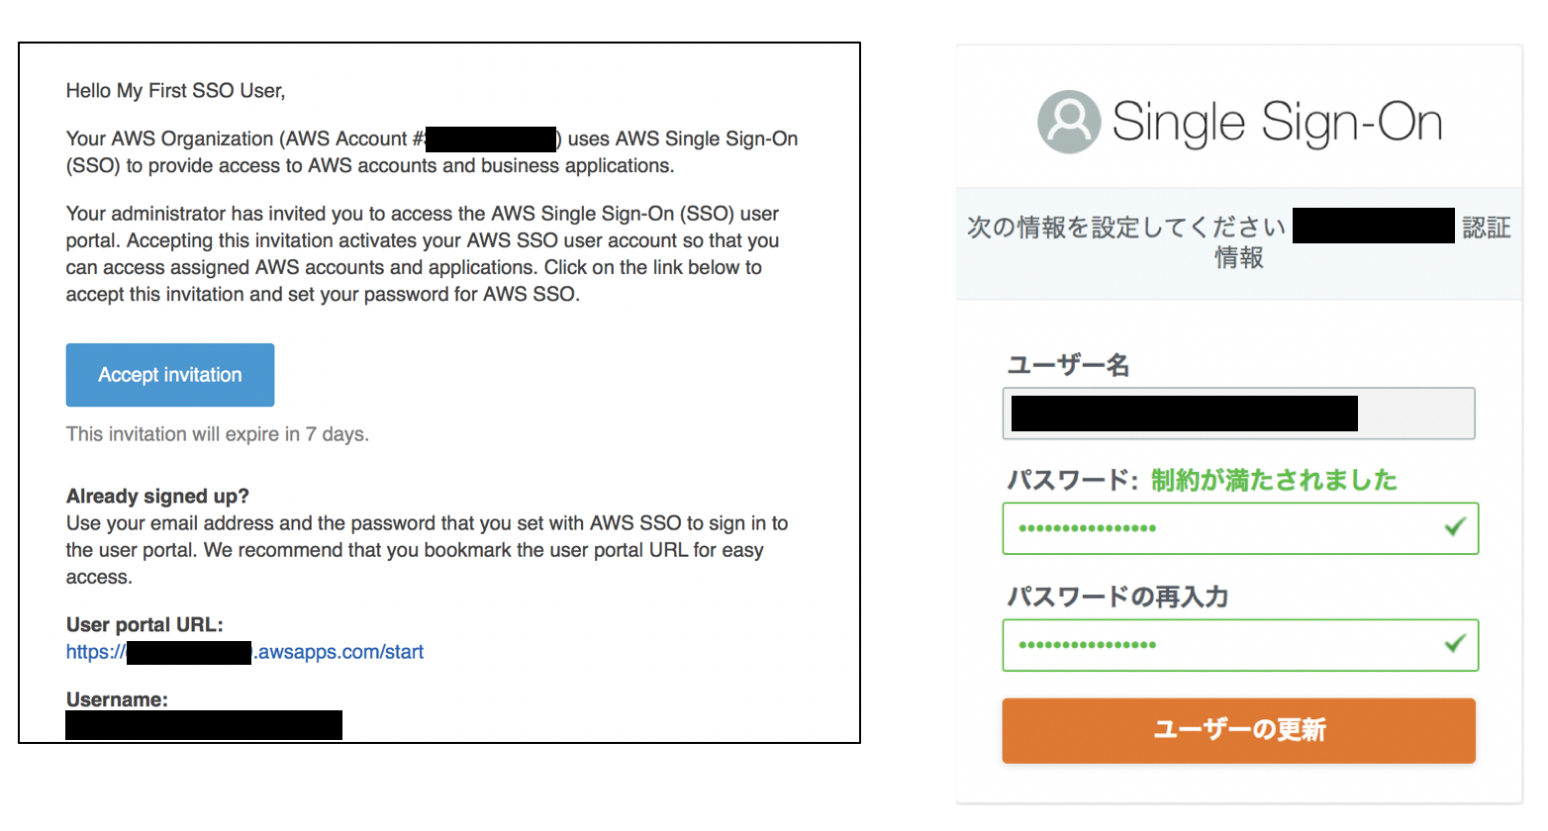Image resolution: width=1548 pixels, height=831 pixels.
Task: Click the green 制約が満たされました status message
Action: point(1274,481)
